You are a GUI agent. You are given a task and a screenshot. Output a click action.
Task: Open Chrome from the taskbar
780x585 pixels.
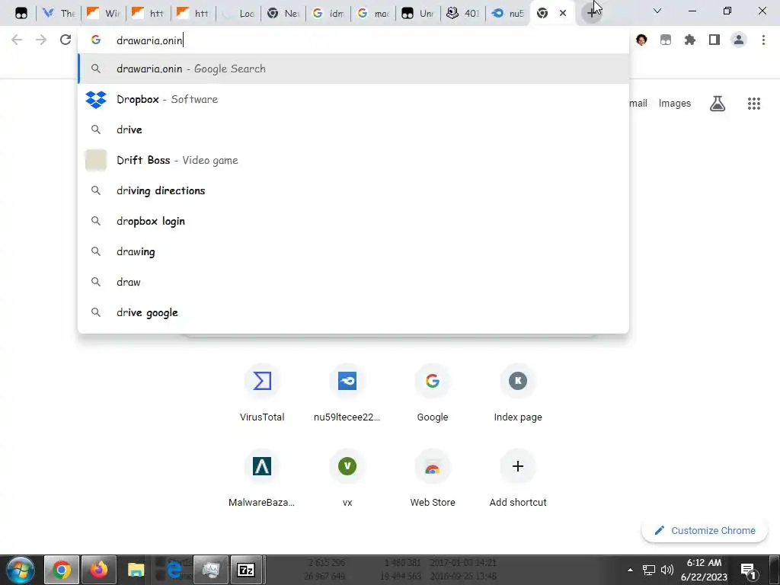(62, 570)
